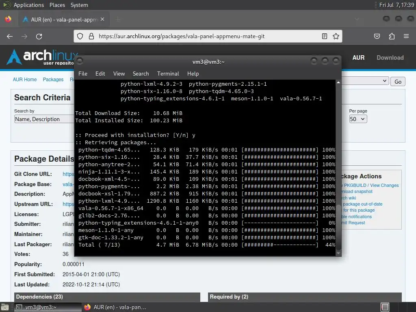416x312 pixels.
Task: Click the padlock site security icon
Action: click(x=91, y=36)
